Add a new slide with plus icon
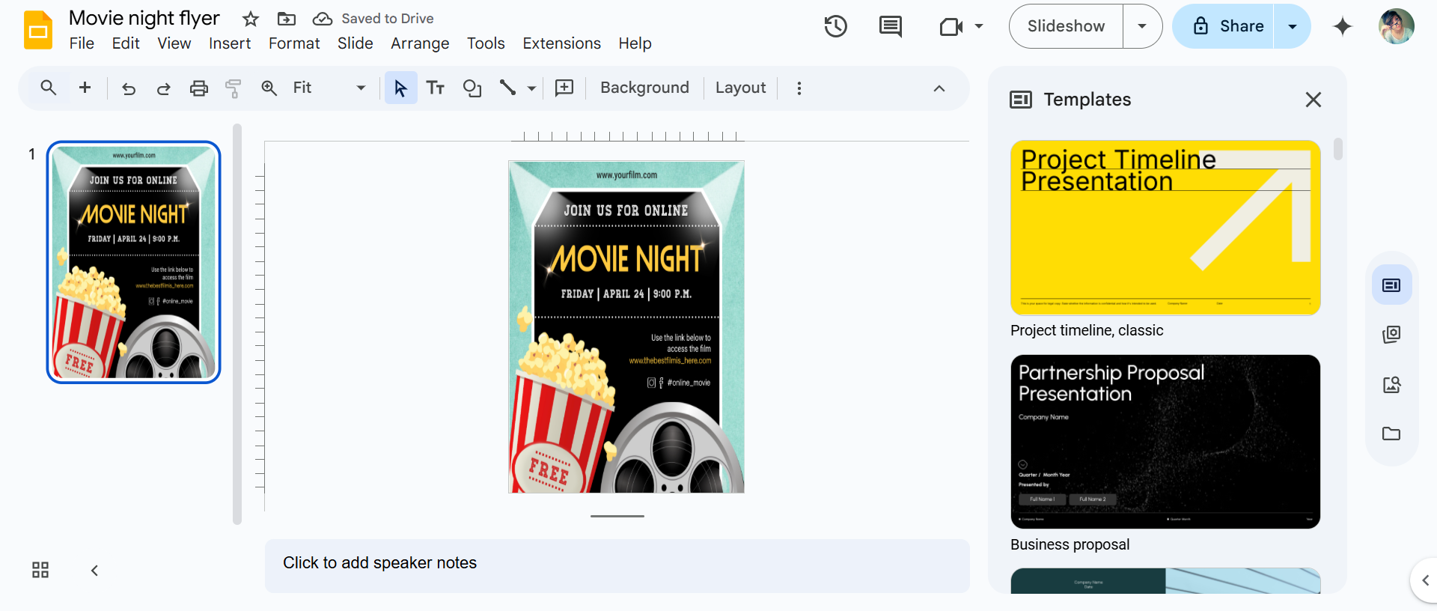Screen dimensions: 1437x611 coord(85,88)
